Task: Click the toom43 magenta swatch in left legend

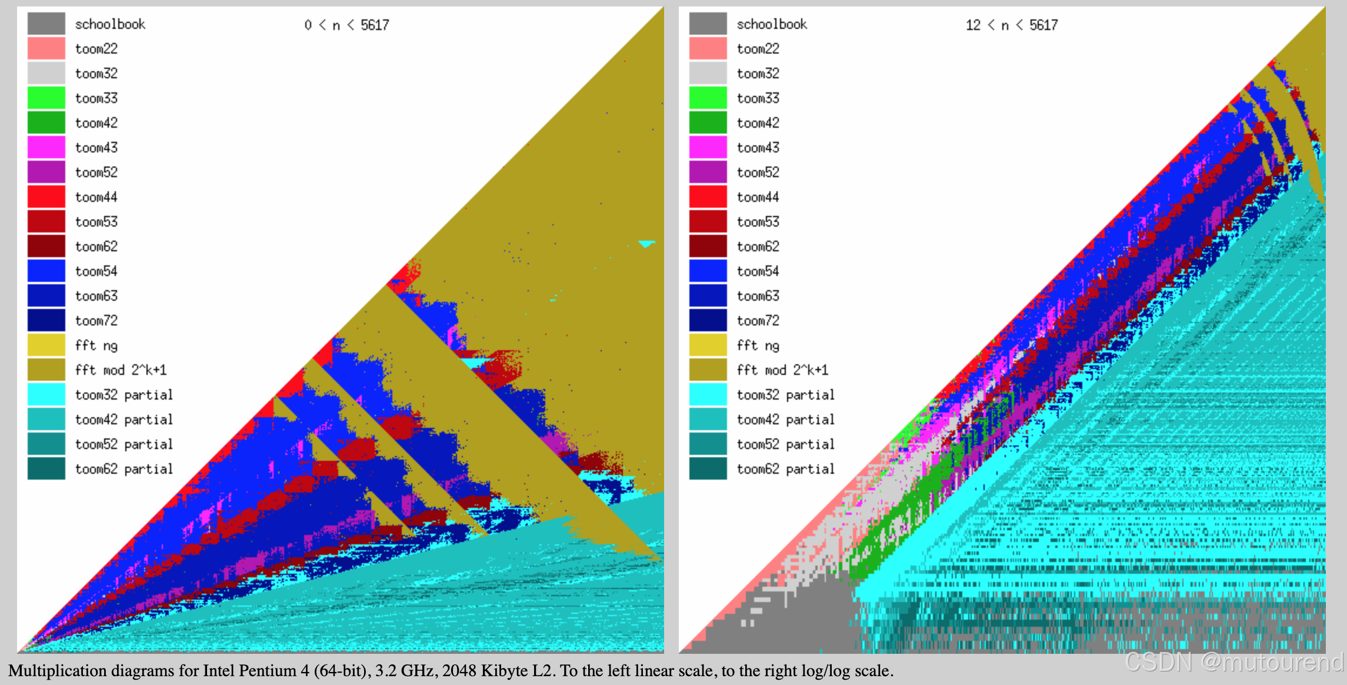Action: click(46, 147)
